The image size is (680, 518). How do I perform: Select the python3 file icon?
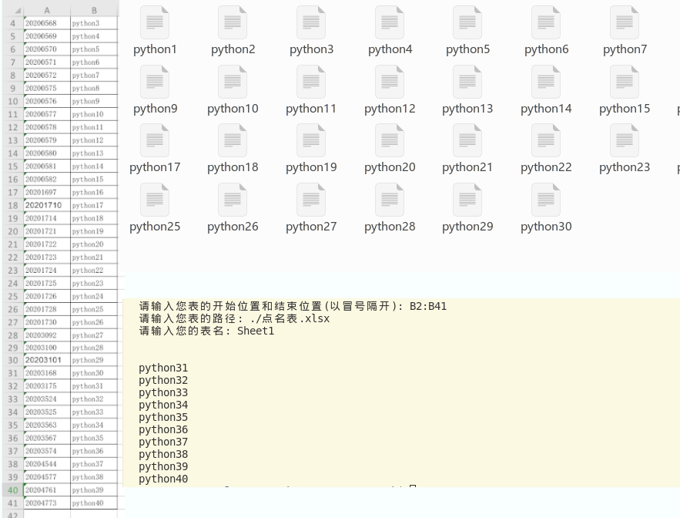(311, 22)
